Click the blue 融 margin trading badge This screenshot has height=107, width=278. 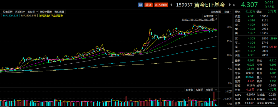[x=140, y=5]
